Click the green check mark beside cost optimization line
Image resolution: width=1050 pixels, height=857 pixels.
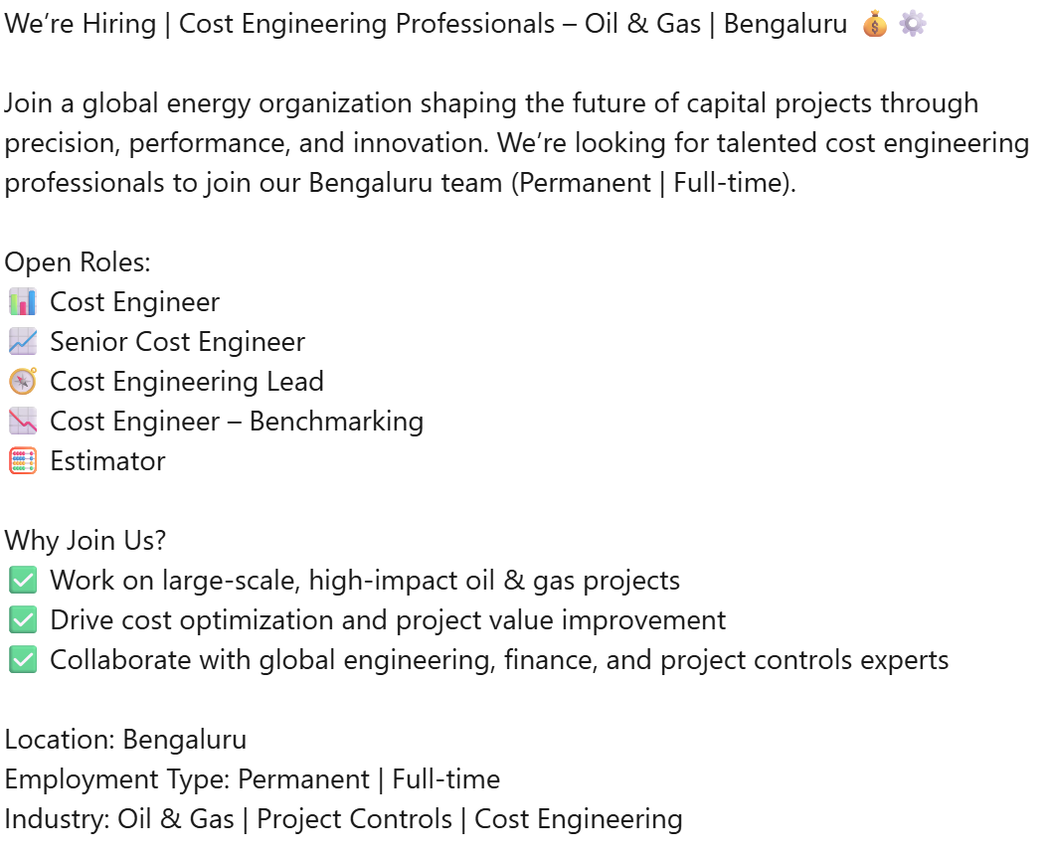[x=23, y=620]
